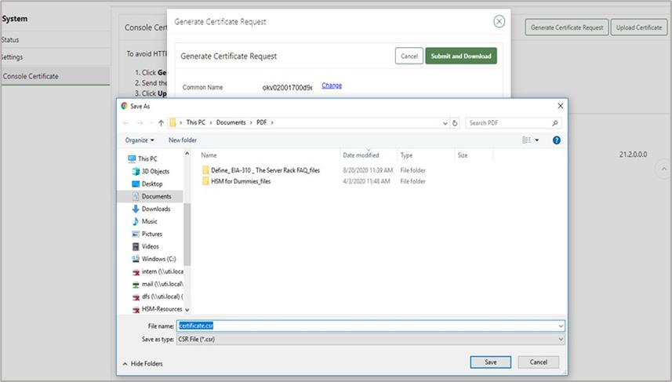Open the File name dropdown arrow
Viewport: 672px width, 382px height.
561,326
